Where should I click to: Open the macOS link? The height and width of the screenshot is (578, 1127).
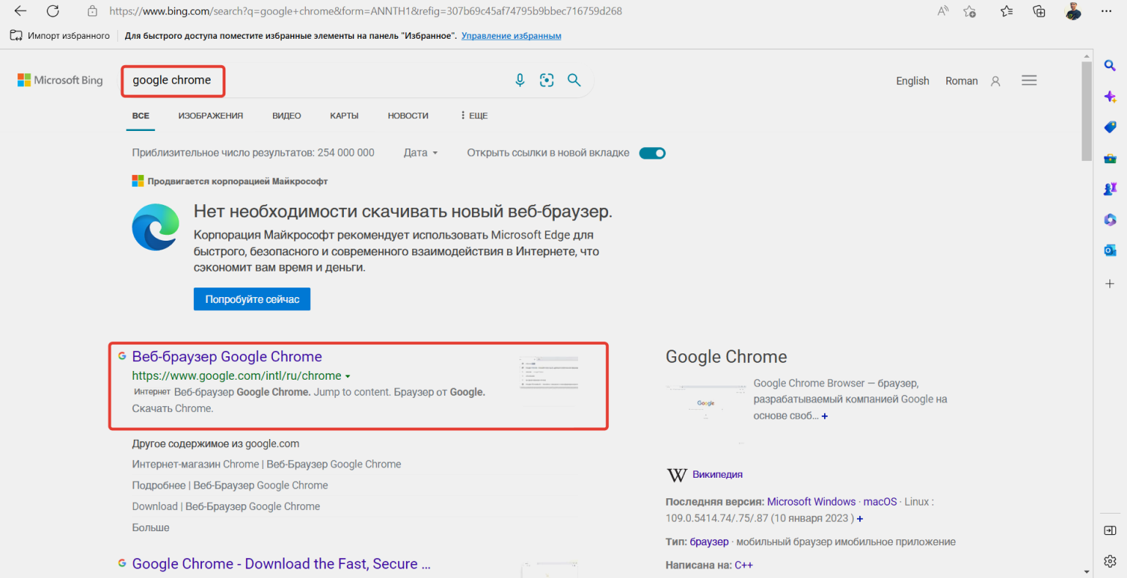pyautogui.click(x=880, y=502)
